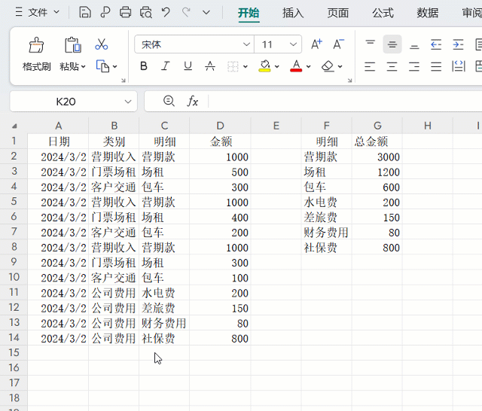
Task: Open the 文件 file menu
Action: click(32, 13)
